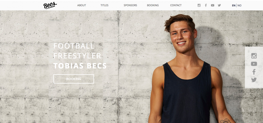Viewport: 263px width, 123px height.
Task: Click the large Instagram icon in side panel
Action: (x=254, y=56)
